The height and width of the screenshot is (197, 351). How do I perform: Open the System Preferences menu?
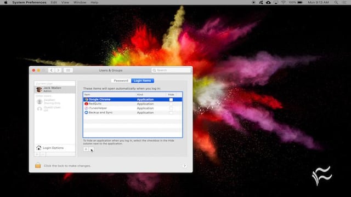[x=29, y=2]
